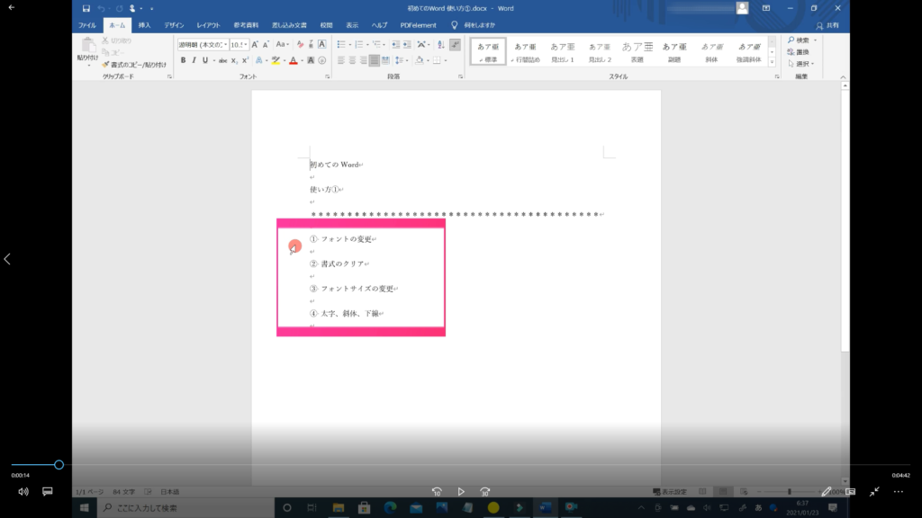Image resolution: width=922 pixels, height=518 pixels.
Task: Select the justify alignment icon
Action: coord(375,60)
